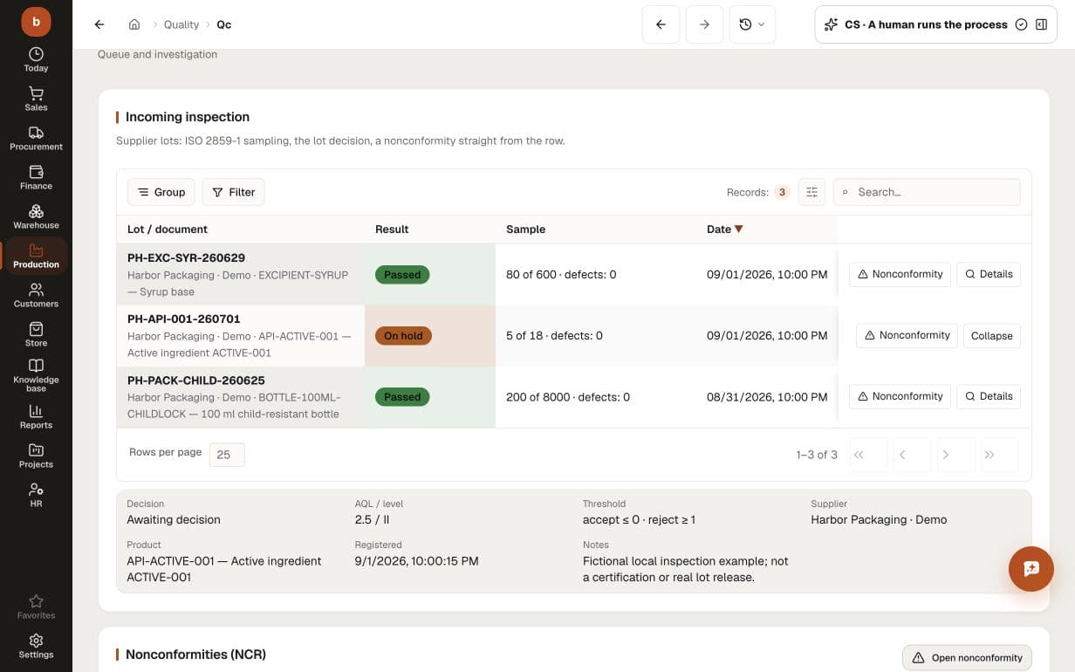Open the Filter button
Screen dimensions: 1075x672
click(233, 192)
